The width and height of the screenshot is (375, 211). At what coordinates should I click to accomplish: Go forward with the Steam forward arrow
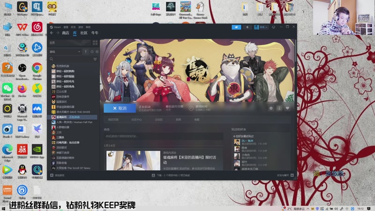point(58,33)
